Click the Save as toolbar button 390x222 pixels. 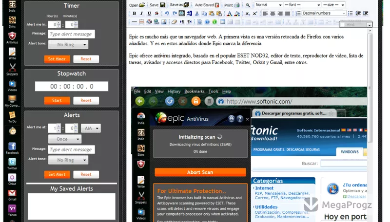(179, 5)
